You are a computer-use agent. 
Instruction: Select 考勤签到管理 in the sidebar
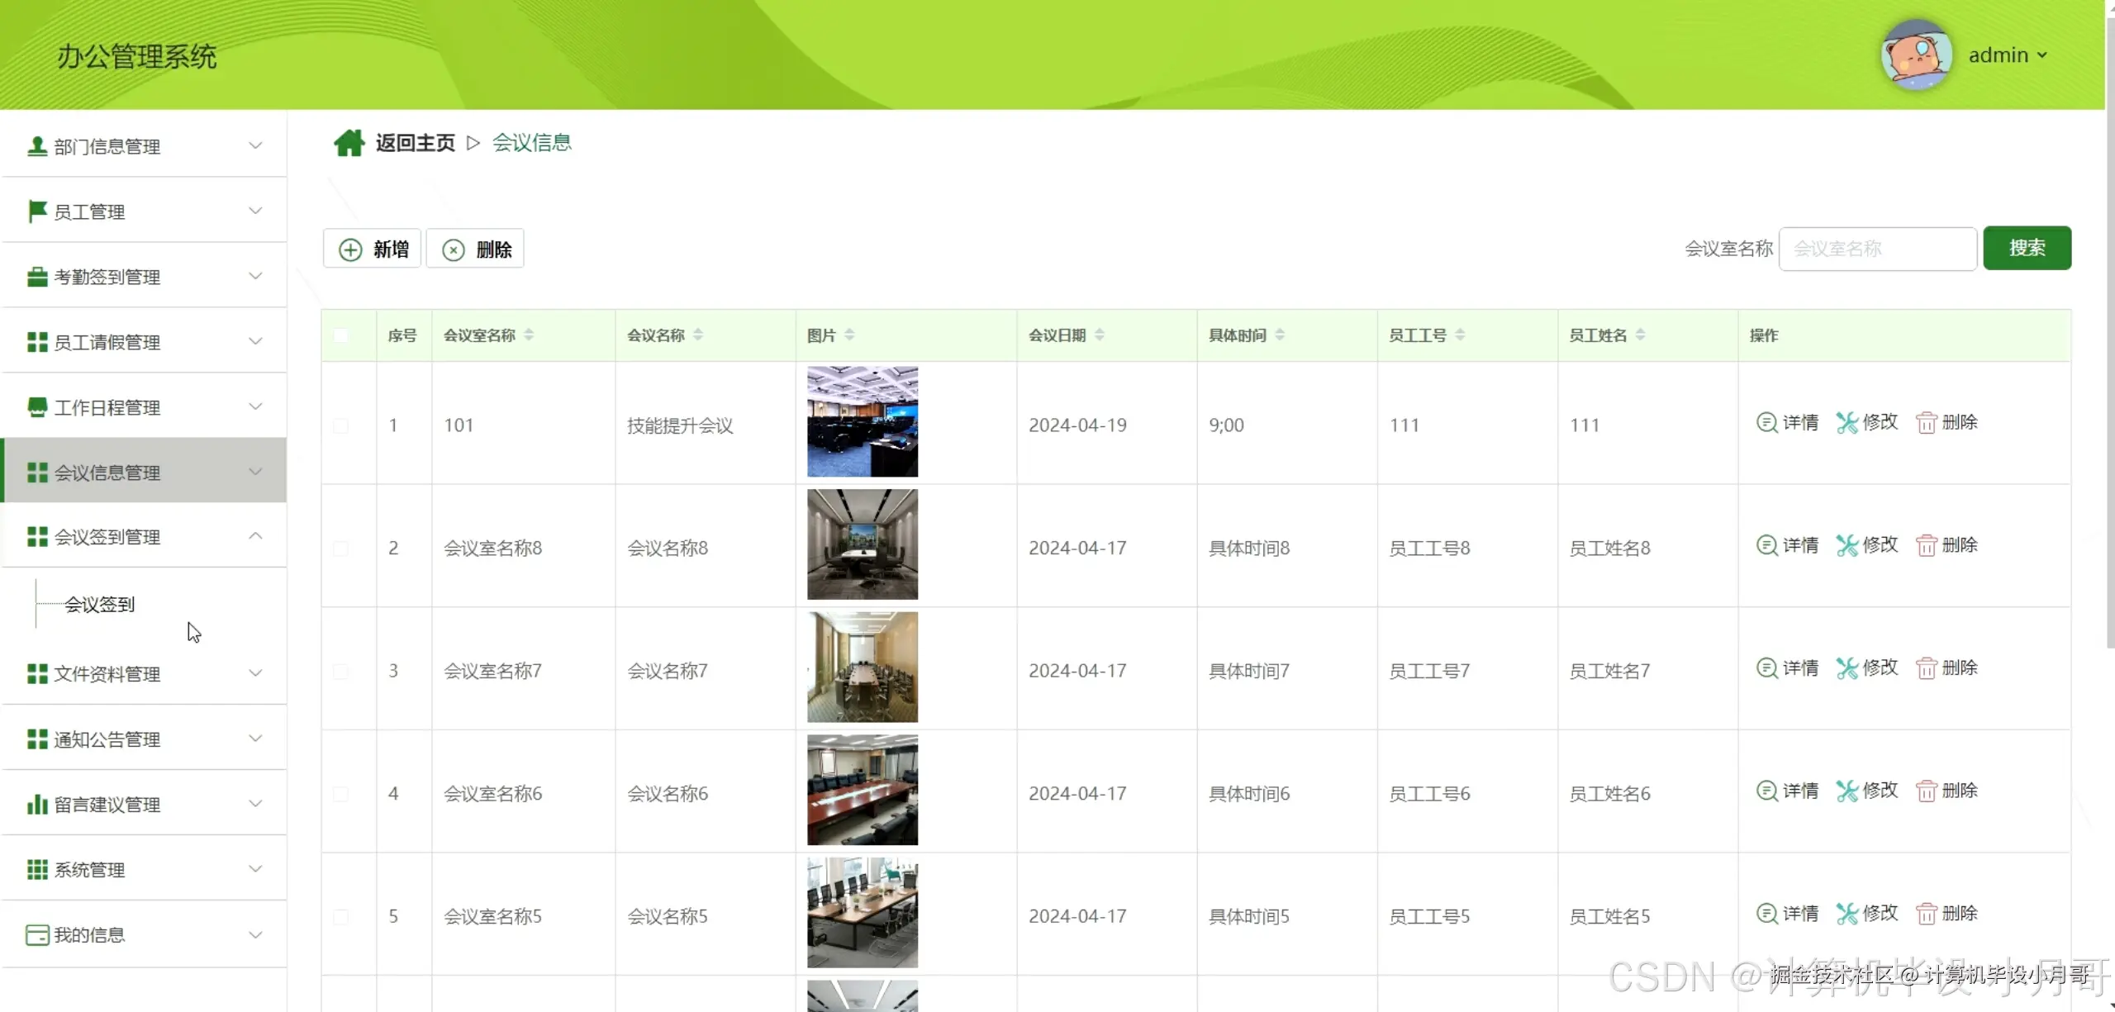(107, 277)
